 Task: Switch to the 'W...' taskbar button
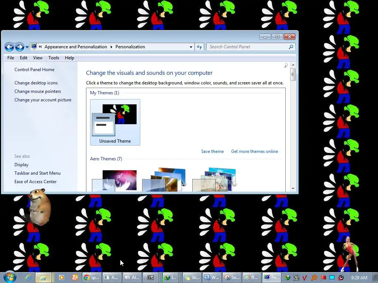click(212, 277)
